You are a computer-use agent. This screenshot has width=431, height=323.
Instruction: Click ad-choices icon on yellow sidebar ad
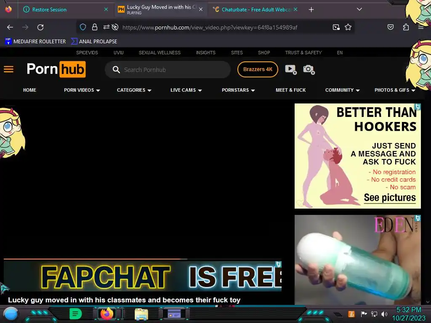click(418, 106)
